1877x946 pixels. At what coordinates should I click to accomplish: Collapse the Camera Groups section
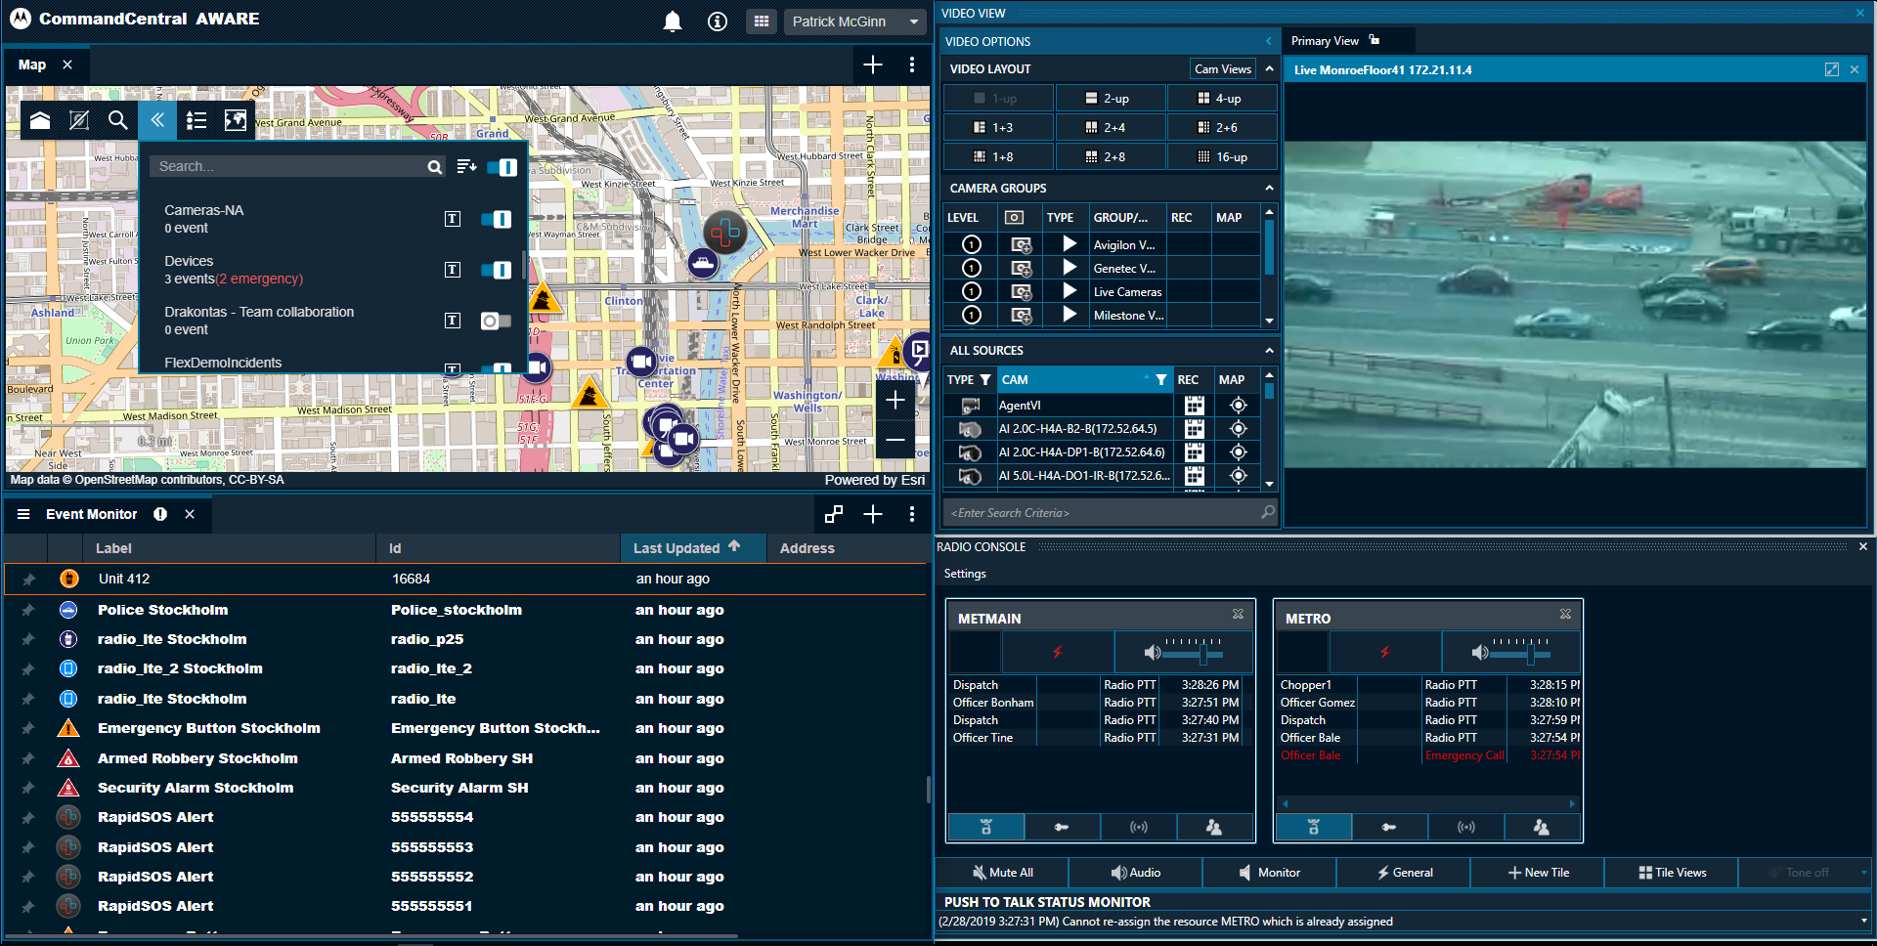pyautogui.click(x=1269, y=188)
